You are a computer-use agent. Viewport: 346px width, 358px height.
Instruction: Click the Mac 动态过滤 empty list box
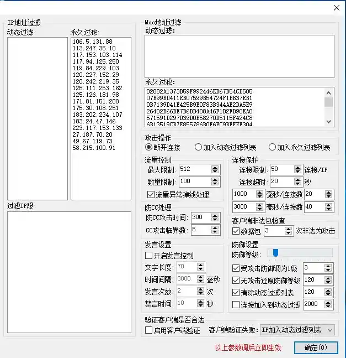239,56
